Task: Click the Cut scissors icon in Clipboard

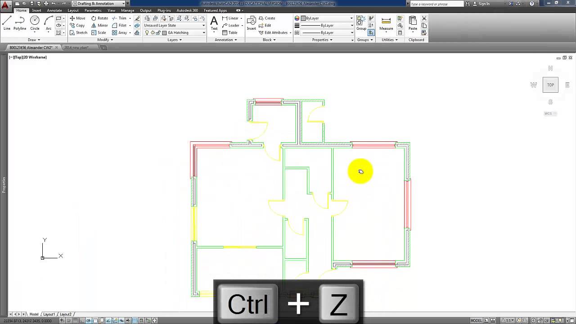Action: pyautogui.click(x=424, y=18)
